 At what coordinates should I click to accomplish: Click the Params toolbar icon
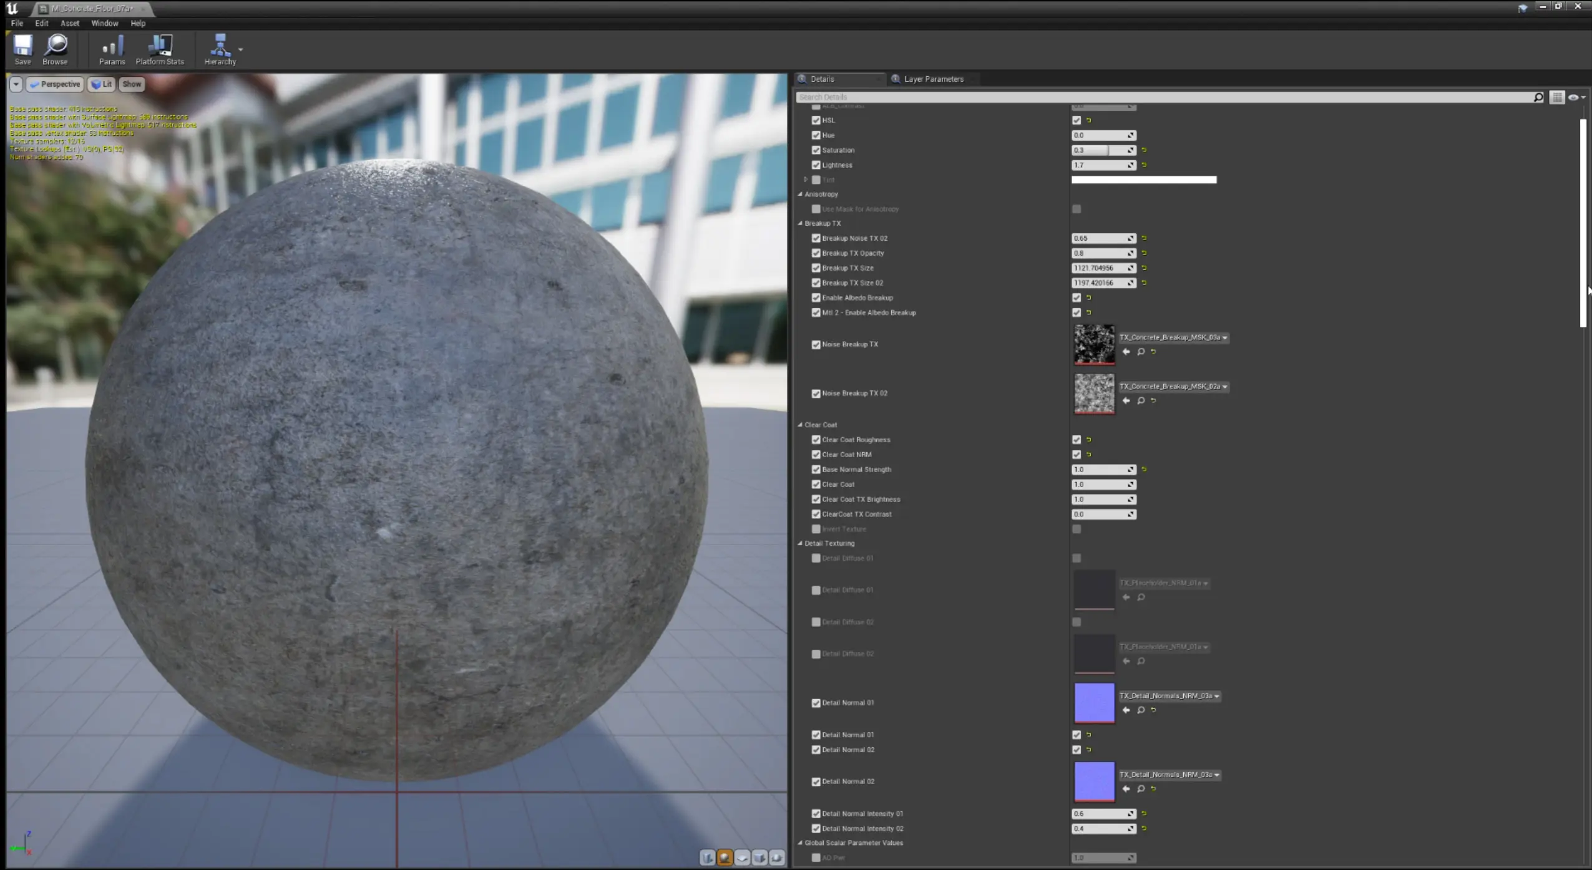pyautogui.click(x=112, y=49)
